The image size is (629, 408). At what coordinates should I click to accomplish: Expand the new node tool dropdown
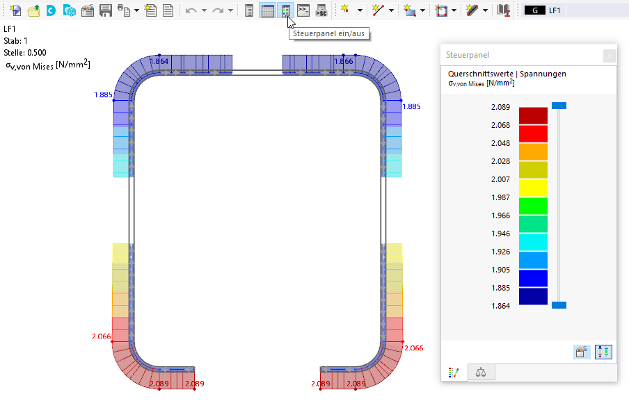pyautogui.click(x=360, y=10)
